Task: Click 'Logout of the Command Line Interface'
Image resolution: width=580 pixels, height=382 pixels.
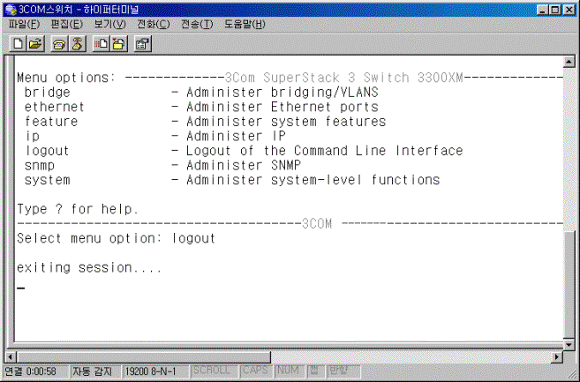Action: [324, 151]
